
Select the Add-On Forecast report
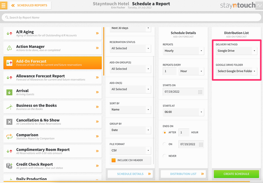coord(53,63)
